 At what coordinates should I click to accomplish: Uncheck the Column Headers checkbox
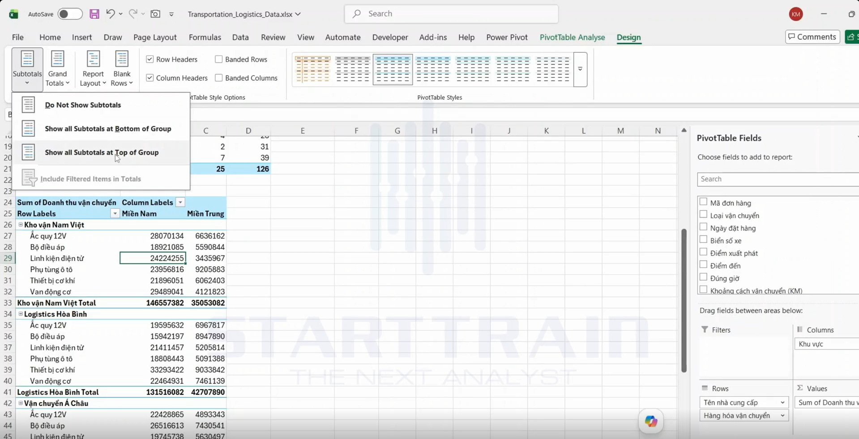[x=150, y=78]
